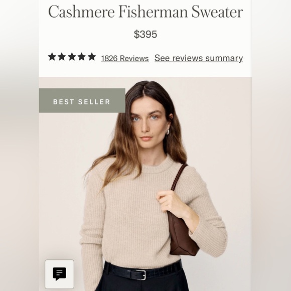Click See reviews summary link
The image size is (291, 291).
coord(199,58)
